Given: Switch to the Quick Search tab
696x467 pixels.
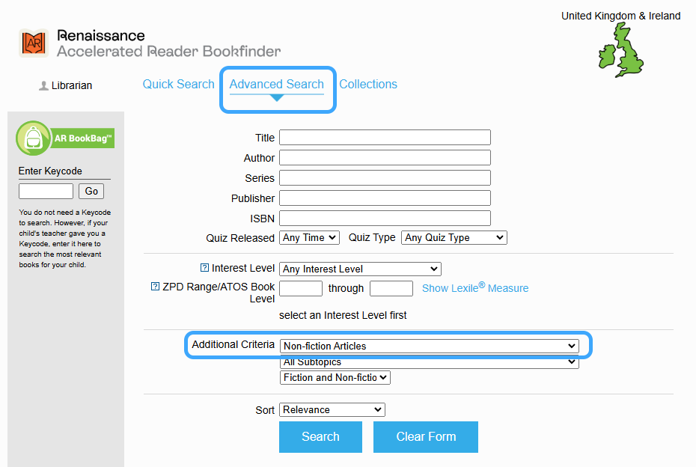Looking at the screenshot, I should click(x=178, y=84).
